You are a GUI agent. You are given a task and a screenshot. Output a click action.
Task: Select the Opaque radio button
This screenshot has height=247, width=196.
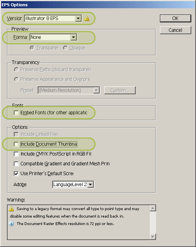[65, 48]
